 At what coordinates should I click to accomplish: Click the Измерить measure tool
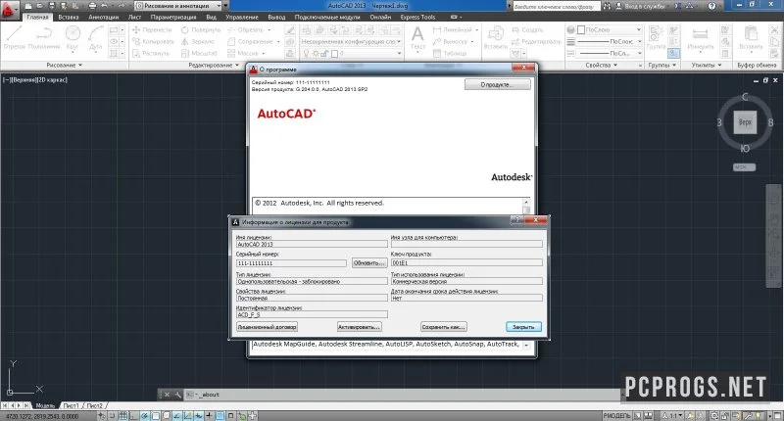click(701, 38)
